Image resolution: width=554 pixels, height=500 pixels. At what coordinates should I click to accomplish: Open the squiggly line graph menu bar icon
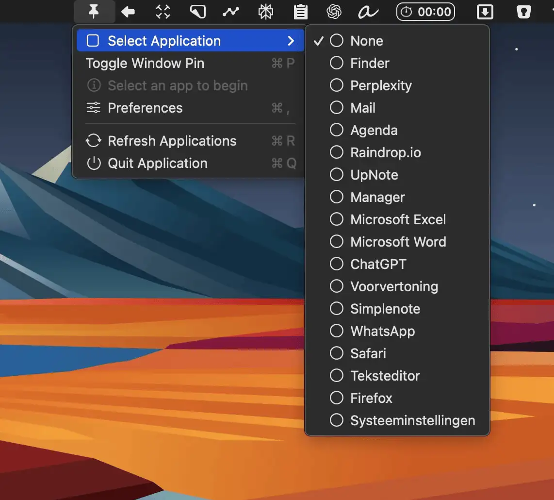[231, 12]
